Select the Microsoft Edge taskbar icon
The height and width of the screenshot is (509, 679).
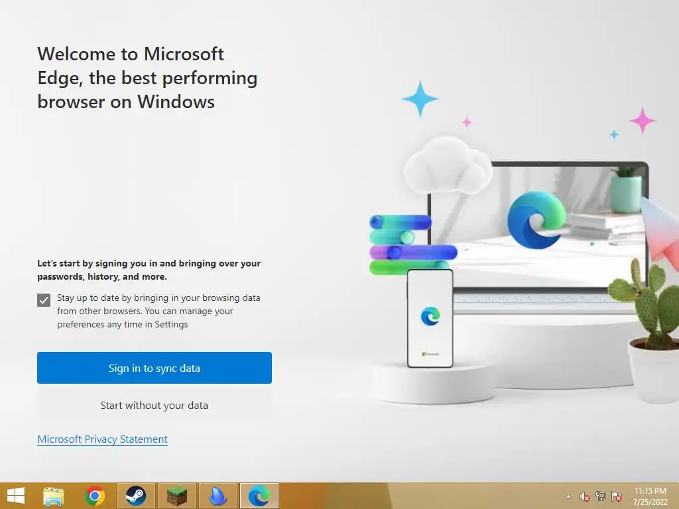click(259, 496)
